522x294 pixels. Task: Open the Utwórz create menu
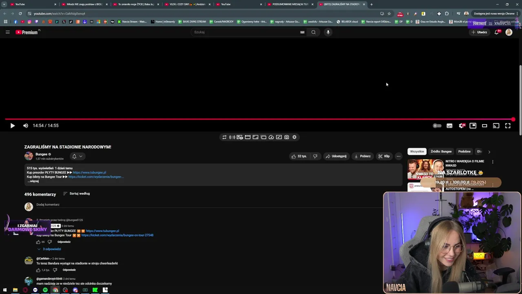(x=479, y=32)
